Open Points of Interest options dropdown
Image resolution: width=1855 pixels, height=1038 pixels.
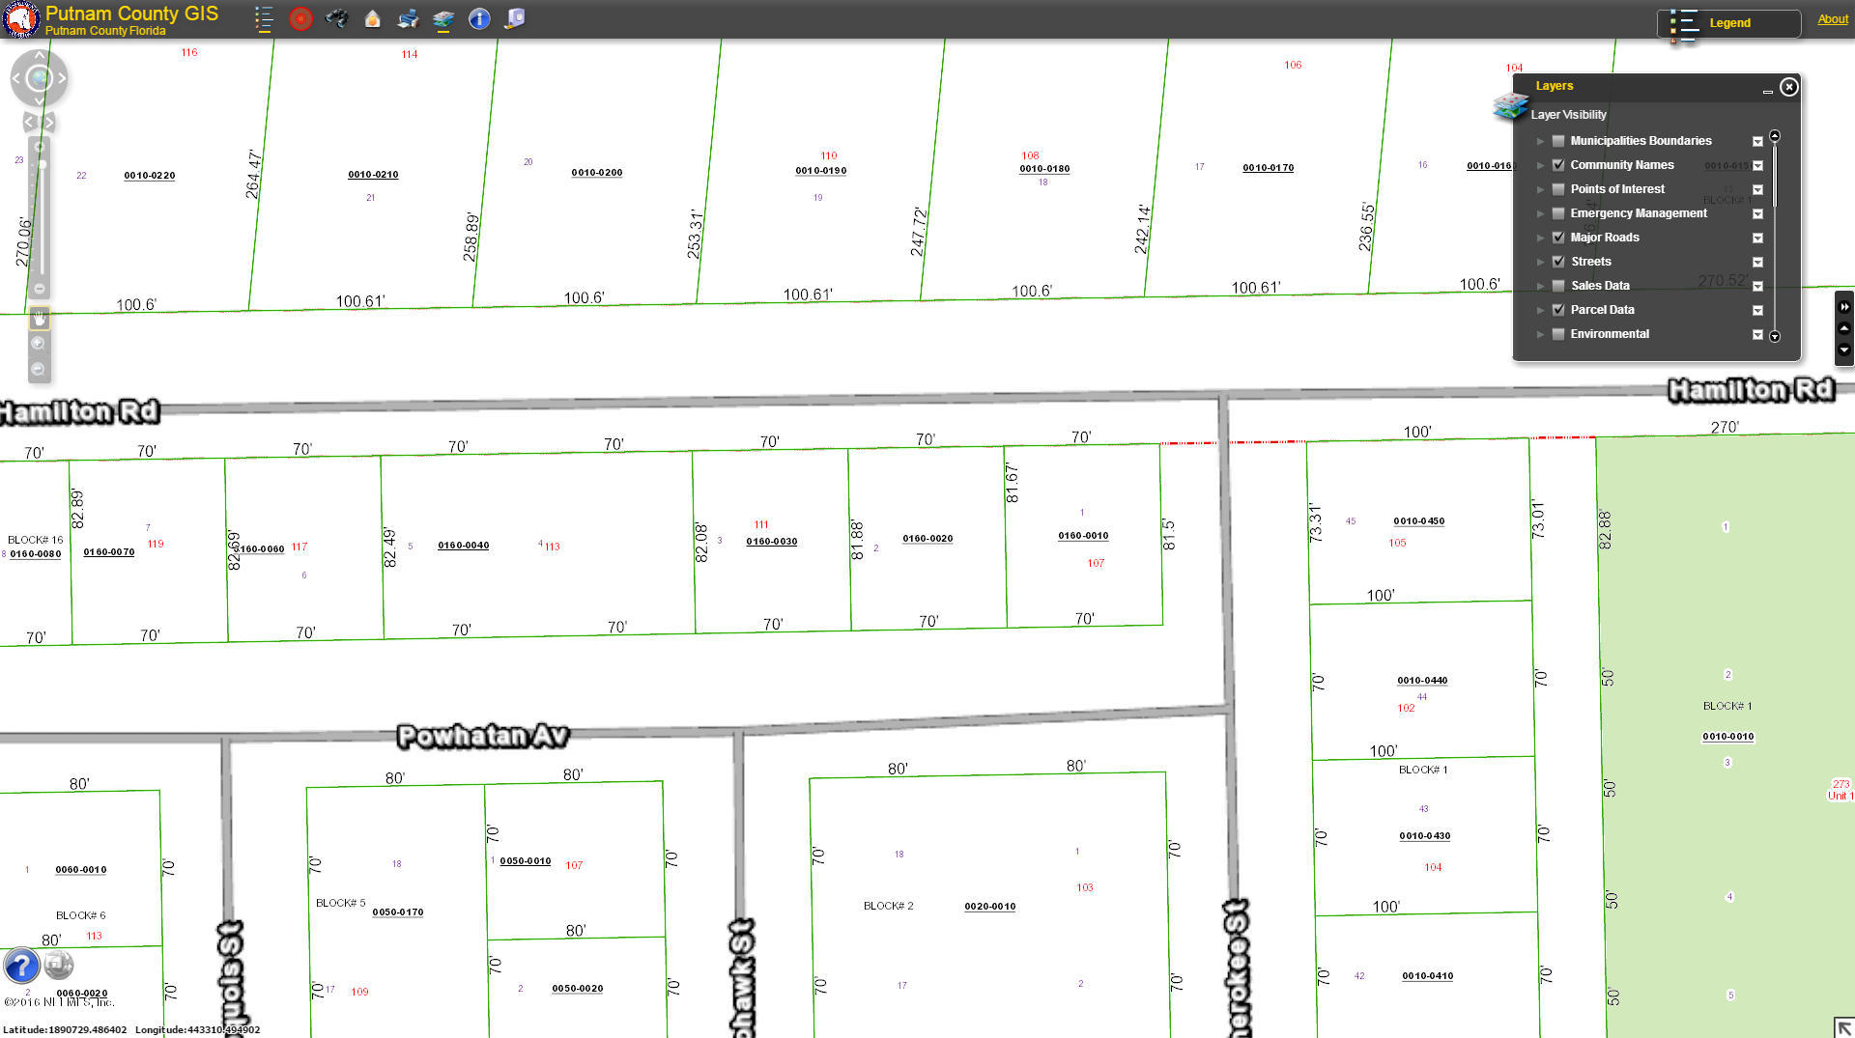coord(1757,190)
